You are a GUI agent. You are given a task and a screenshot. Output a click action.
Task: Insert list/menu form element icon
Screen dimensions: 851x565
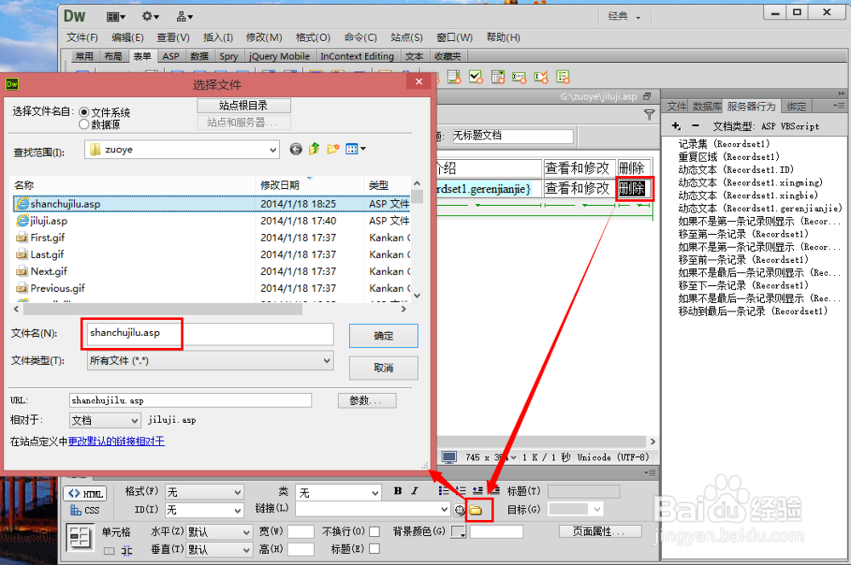454,77
